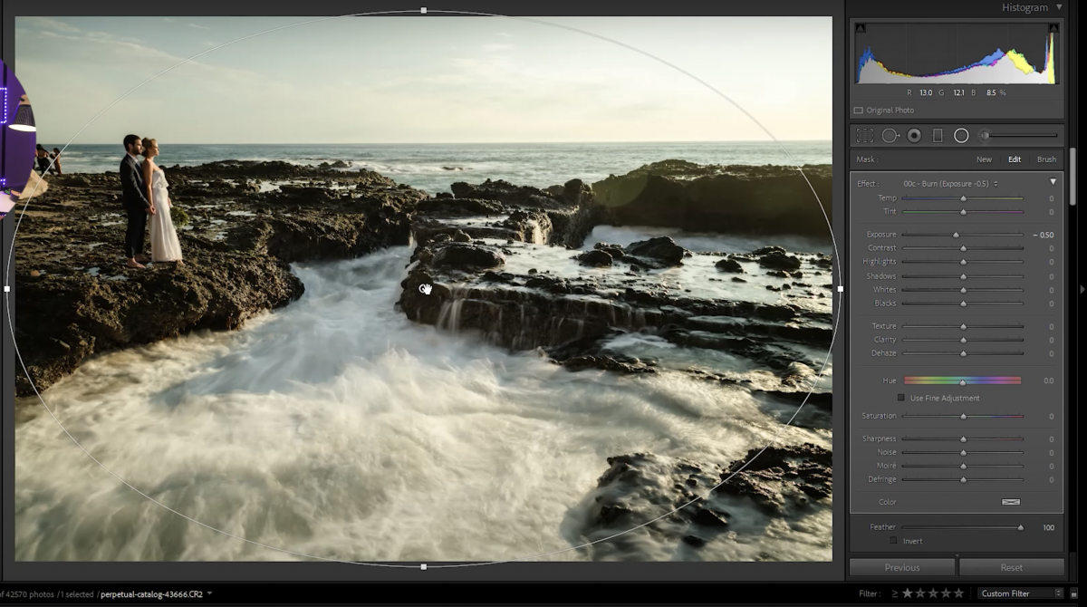Screen dimensions: 1087x607
Task: Click the Previous button
Action: (901, 566)
